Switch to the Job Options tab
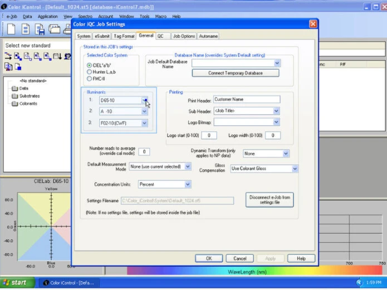The image size is (387, 290). [x=184, y=36]
